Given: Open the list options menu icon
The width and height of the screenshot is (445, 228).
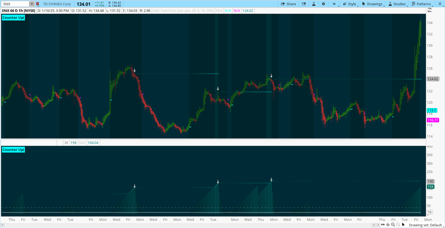Looking at the screenshot, I should (x=439, y=4).
